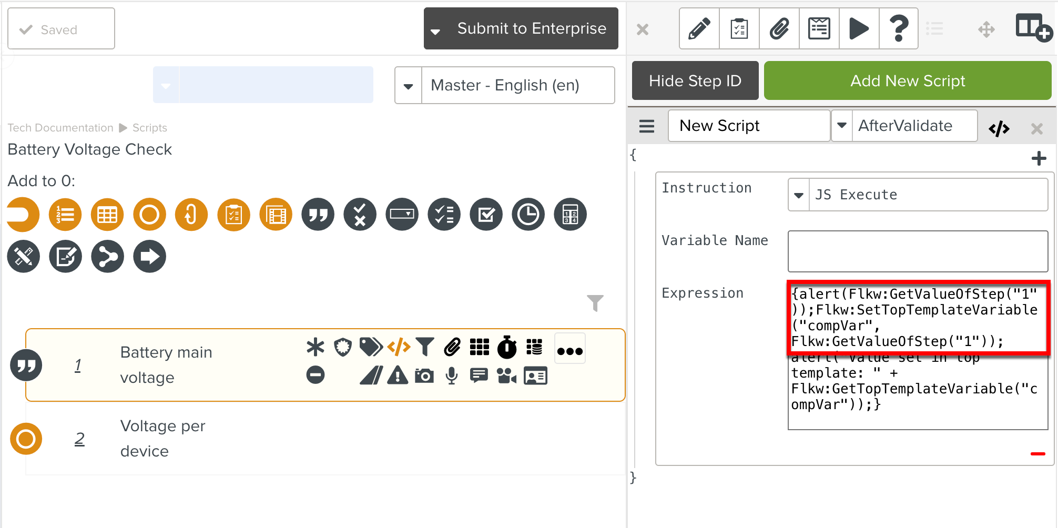Image resolution: width=1058 pixels, height=528 pixels.
Task: Add a multi-checklist step
Action: tap(444, 215)
